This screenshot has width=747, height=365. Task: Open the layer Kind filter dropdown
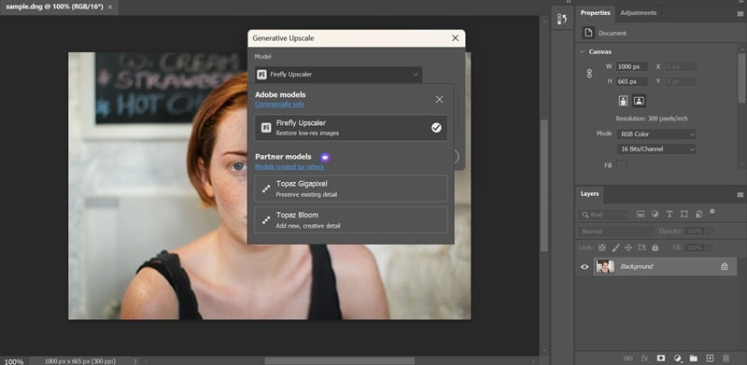tap(603, 215)
